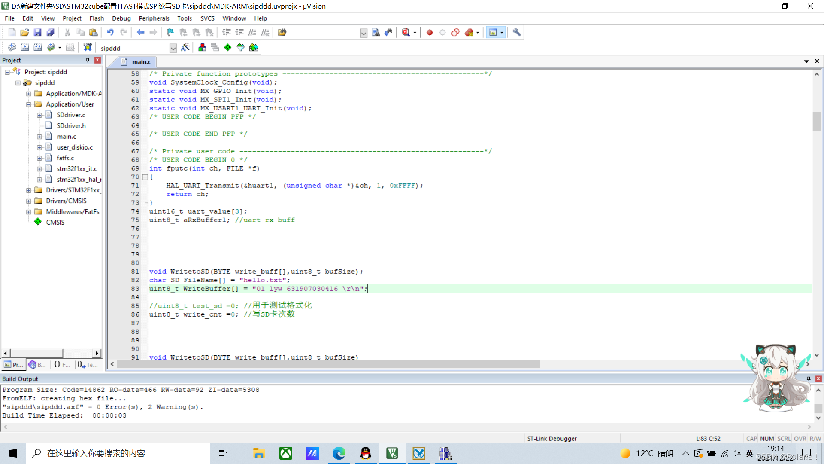Open the sipddd target dropdown
Screen dimensions: 824x464
click(x=173, y=48)
